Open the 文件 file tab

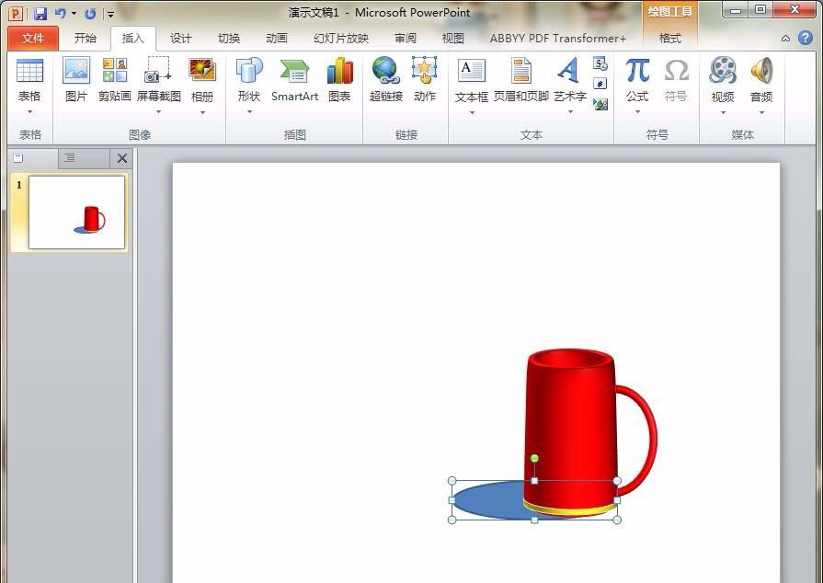[33, 39]
